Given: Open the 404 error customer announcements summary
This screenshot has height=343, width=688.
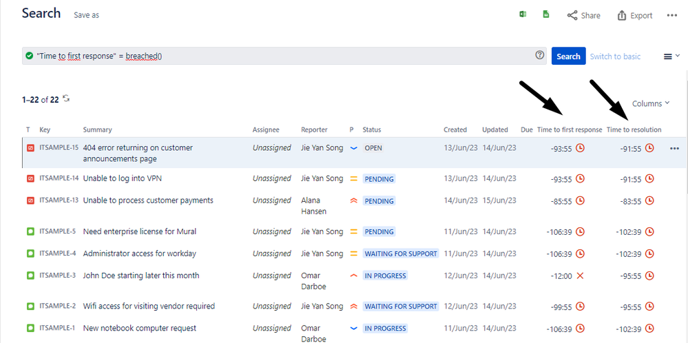Looking at the screenshot, I should click(138, 153).
